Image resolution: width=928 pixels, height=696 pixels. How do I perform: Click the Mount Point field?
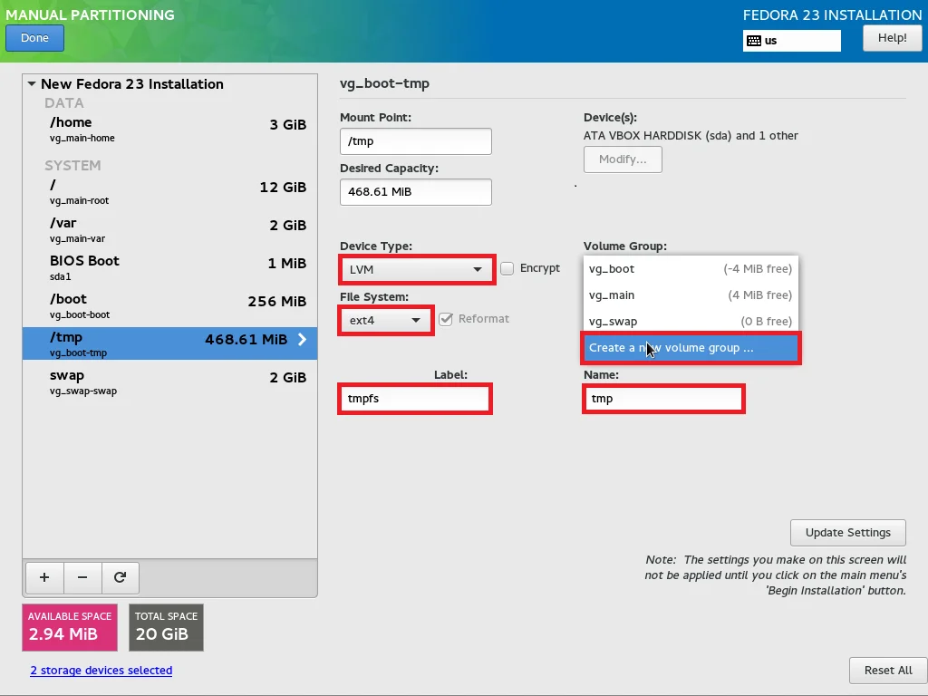pyautogui.click(x=415, y=141)
